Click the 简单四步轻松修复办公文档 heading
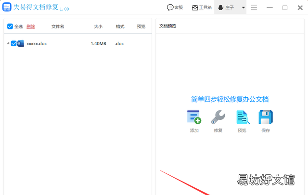 (230, 99)
